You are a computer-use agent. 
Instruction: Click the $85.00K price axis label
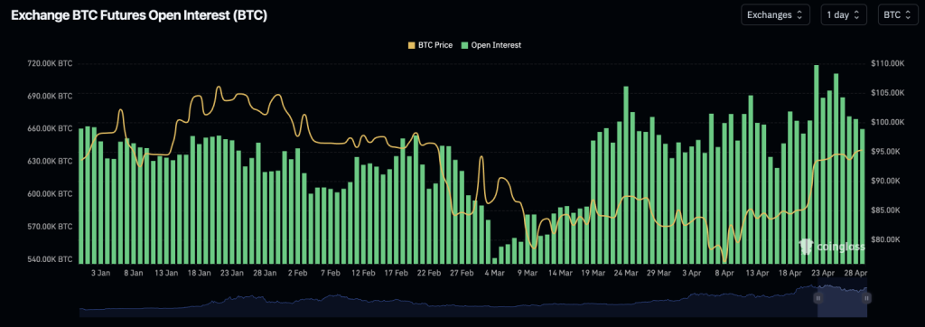click(x=887, y=210)
